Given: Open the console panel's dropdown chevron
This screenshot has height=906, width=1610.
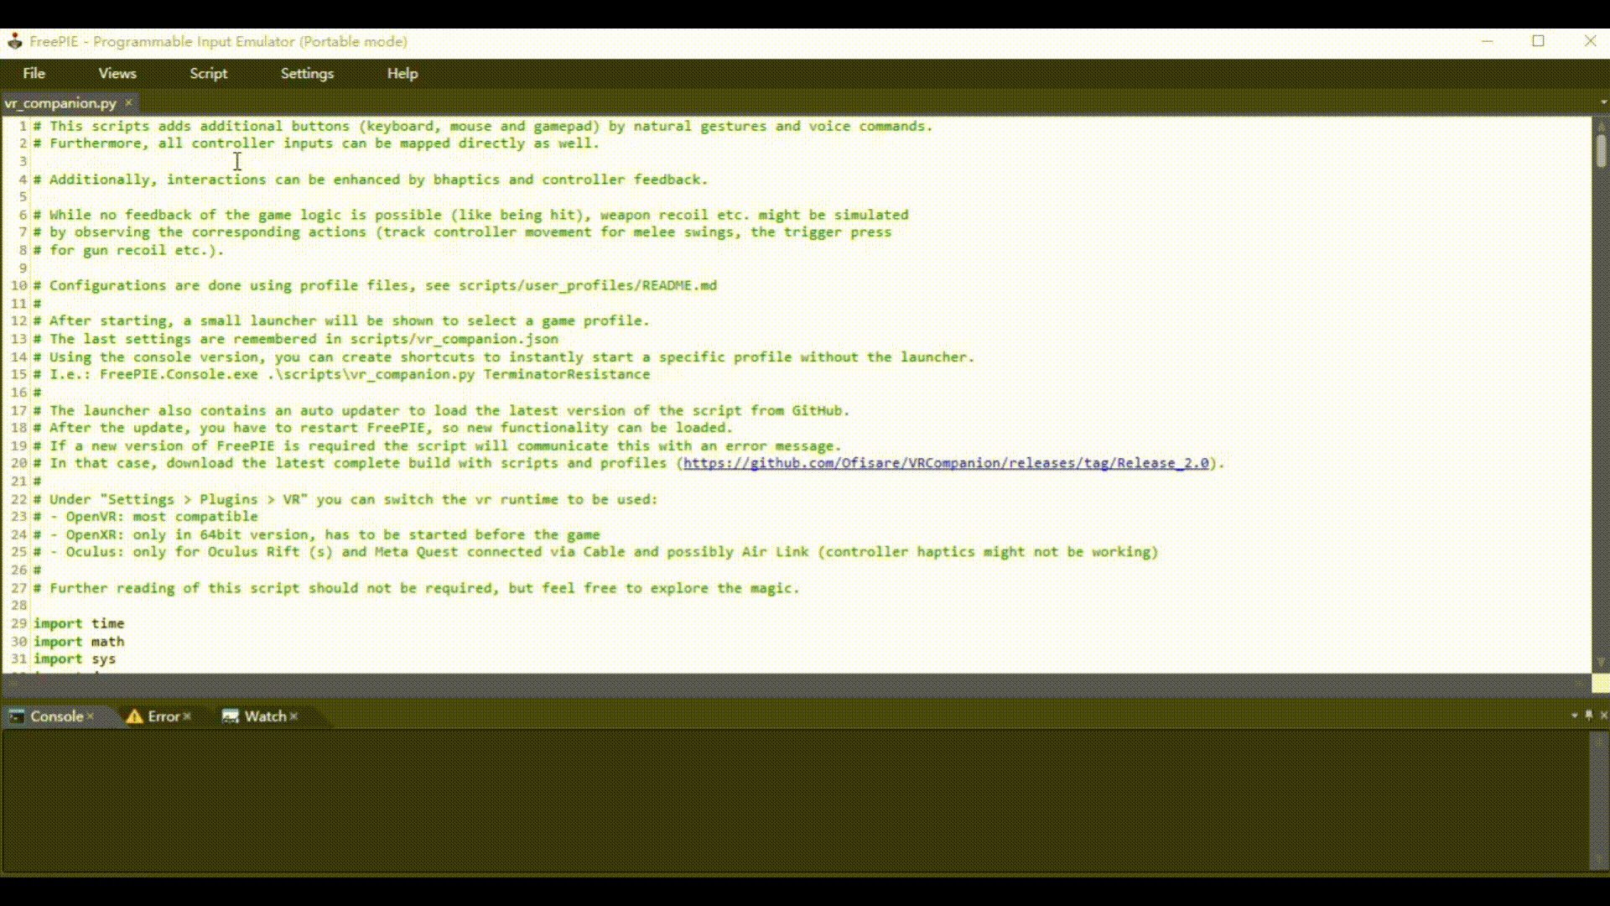Looking at the screenshot, I should pos(1575,716).
